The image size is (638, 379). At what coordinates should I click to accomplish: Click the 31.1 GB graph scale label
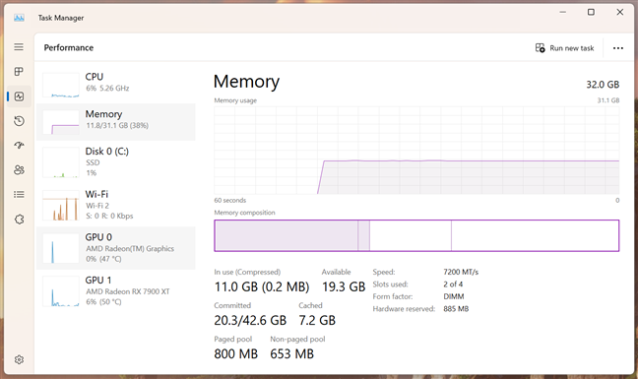(607, 100)
